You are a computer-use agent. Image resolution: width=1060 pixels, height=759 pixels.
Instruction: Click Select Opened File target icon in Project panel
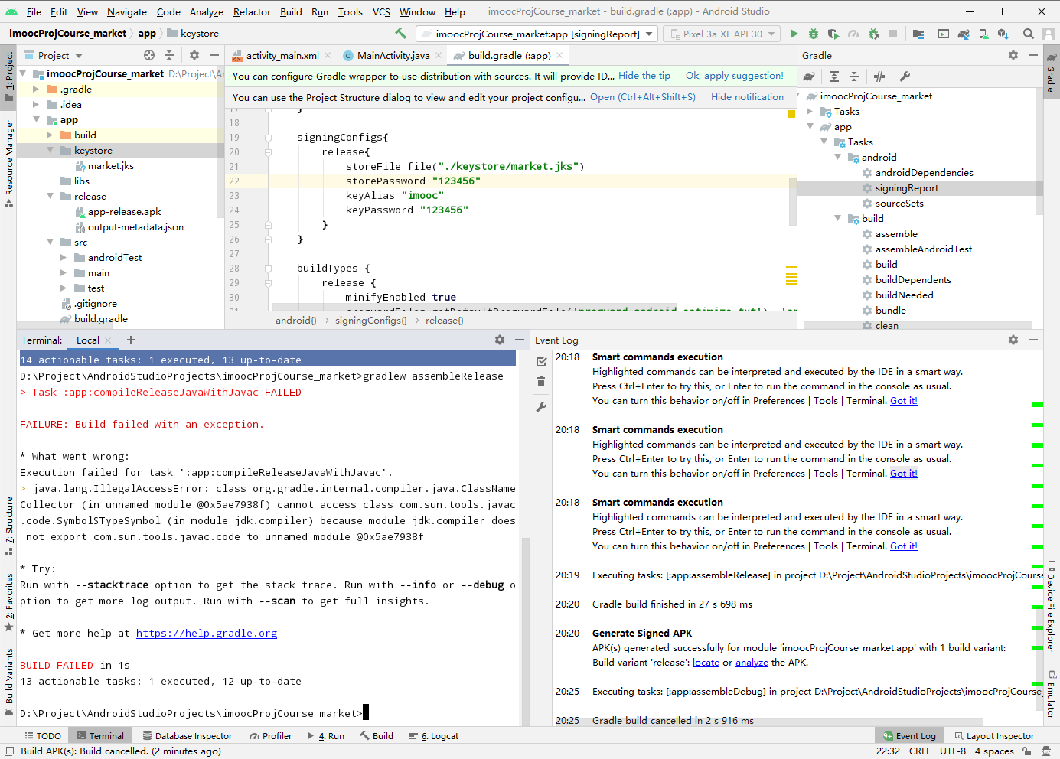pos(149,55)
